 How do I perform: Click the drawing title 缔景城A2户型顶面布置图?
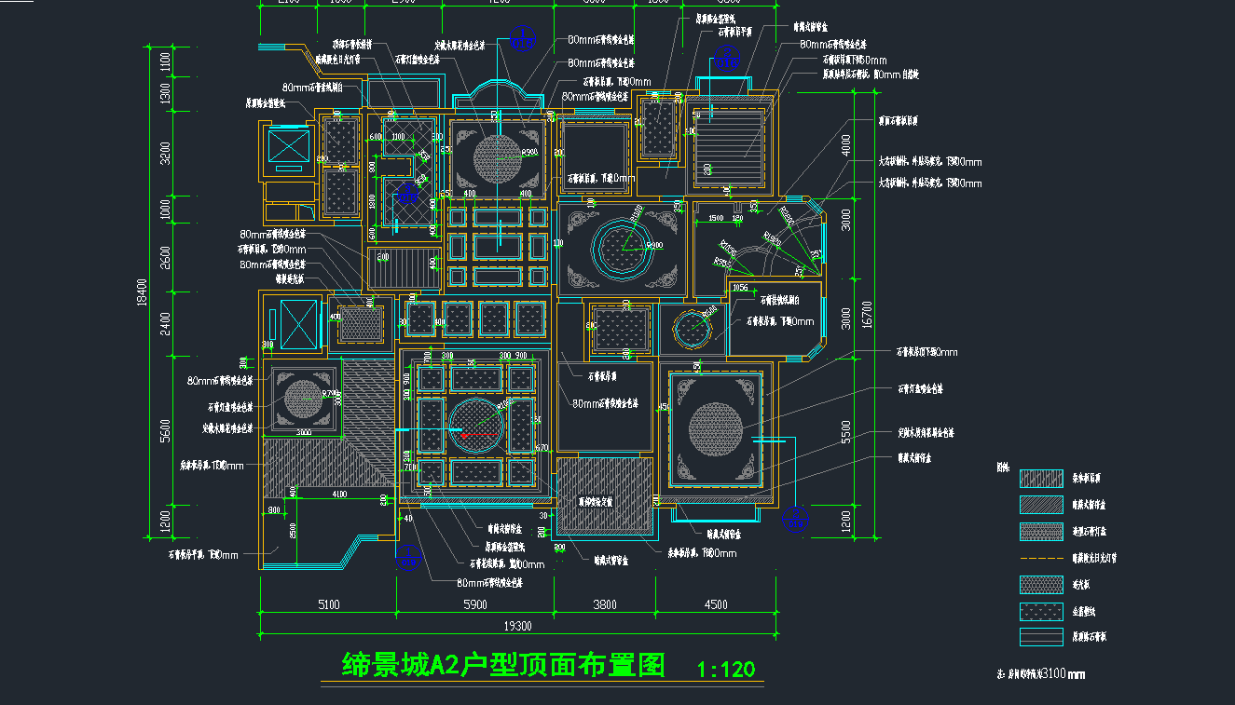[x=503, y=666]
